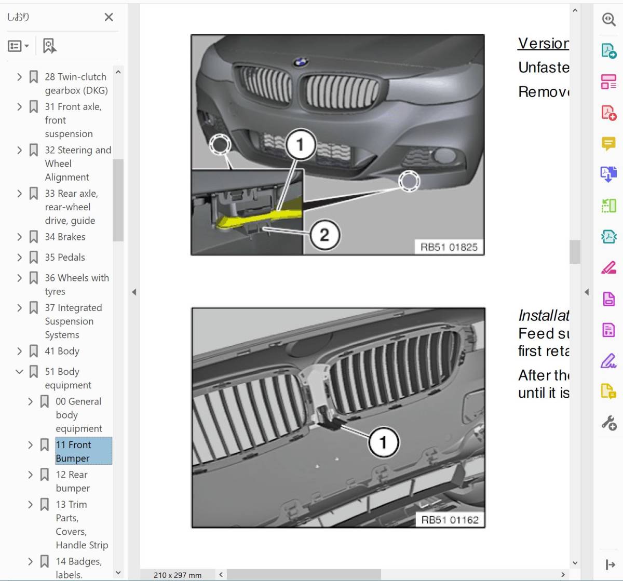Click the document vertical scroll-down arrow
This screenshot has width=623, height=581.
(575, 563)
